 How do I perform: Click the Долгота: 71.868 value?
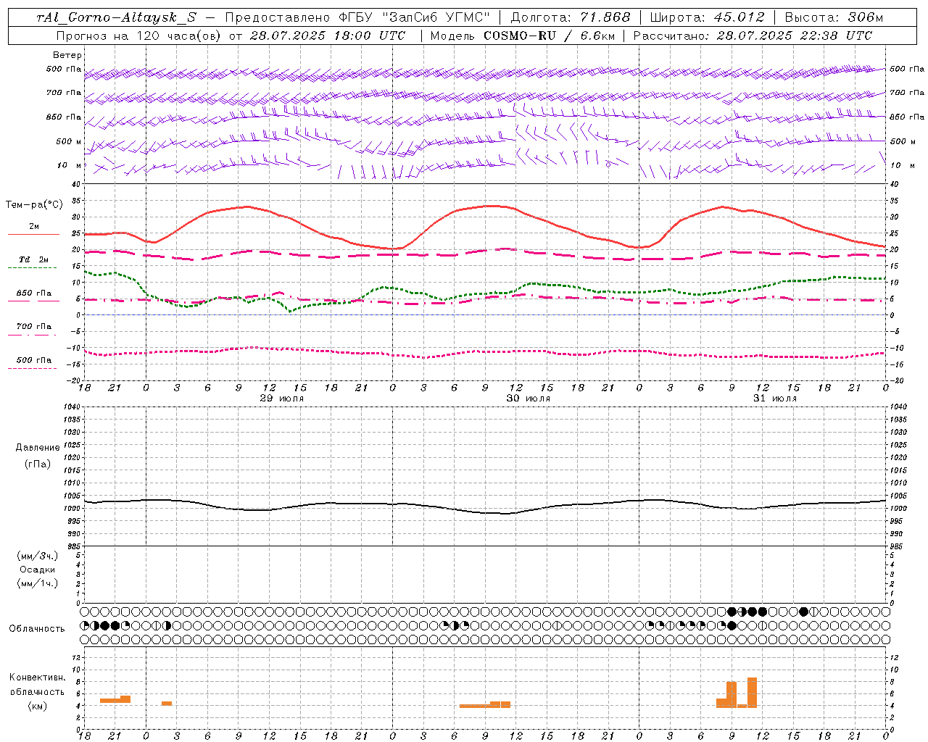[571, 17]
